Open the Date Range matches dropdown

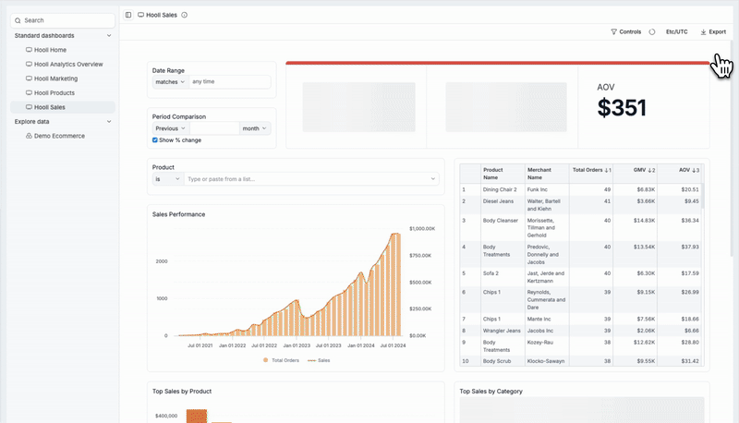pos(170,81)
